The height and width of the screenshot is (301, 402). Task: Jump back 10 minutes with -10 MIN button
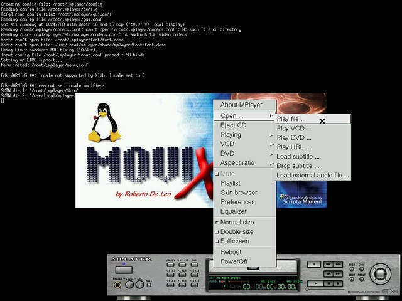(x=195, y=275)
